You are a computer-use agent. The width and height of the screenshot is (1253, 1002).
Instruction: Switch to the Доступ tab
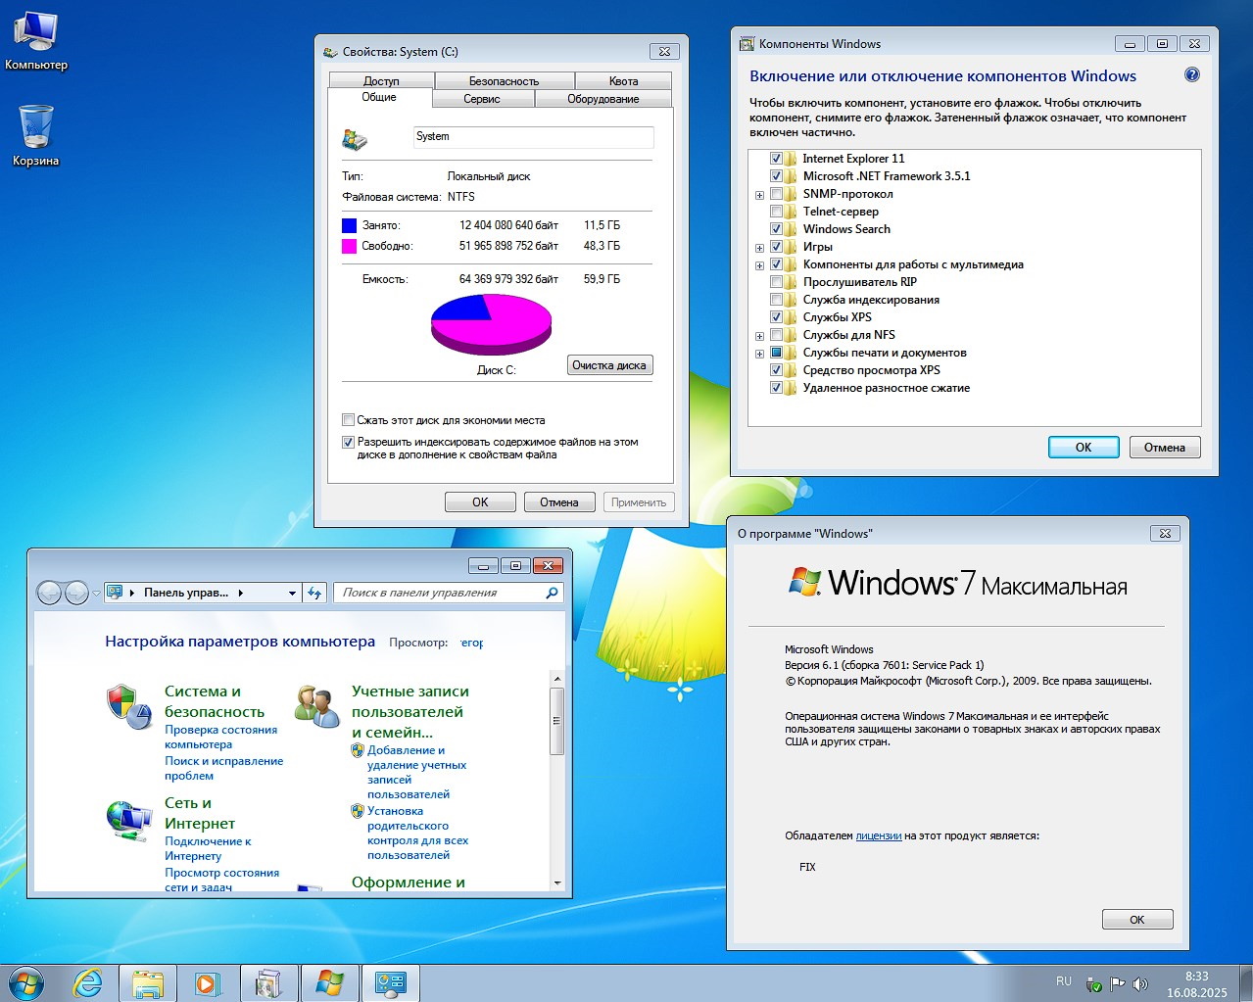tap(381, 81)
